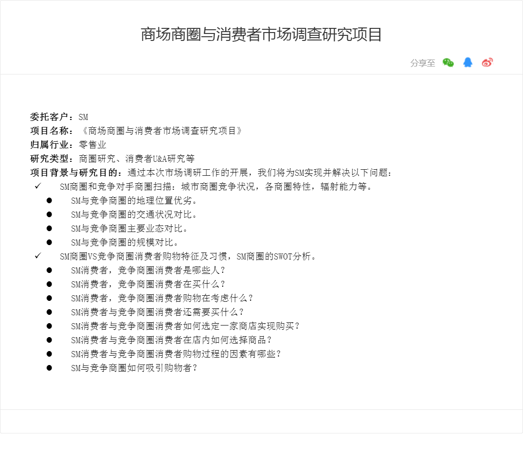The height and width of the screenshot is (465, 523).
Task: Click the 研究类型 line
Action: pyautogui.click(x=113, y=159)
